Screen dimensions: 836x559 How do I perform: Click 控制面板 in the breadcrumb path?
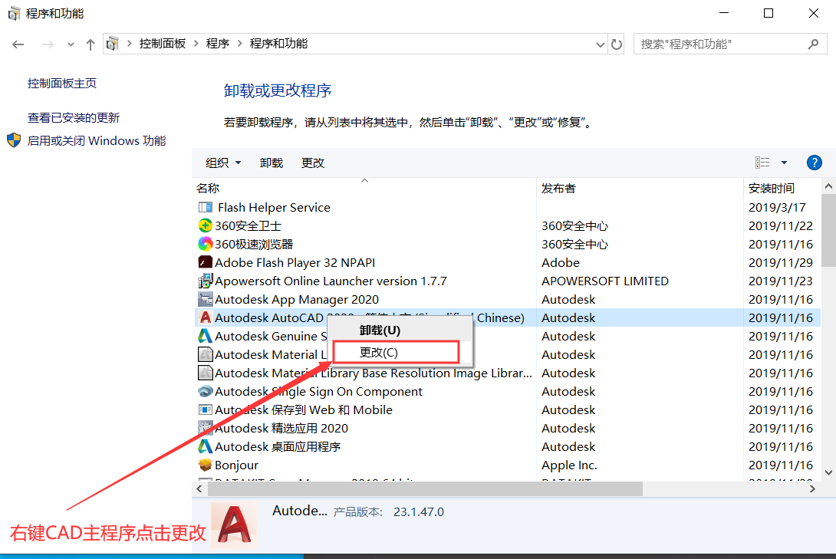click(163, 44)
